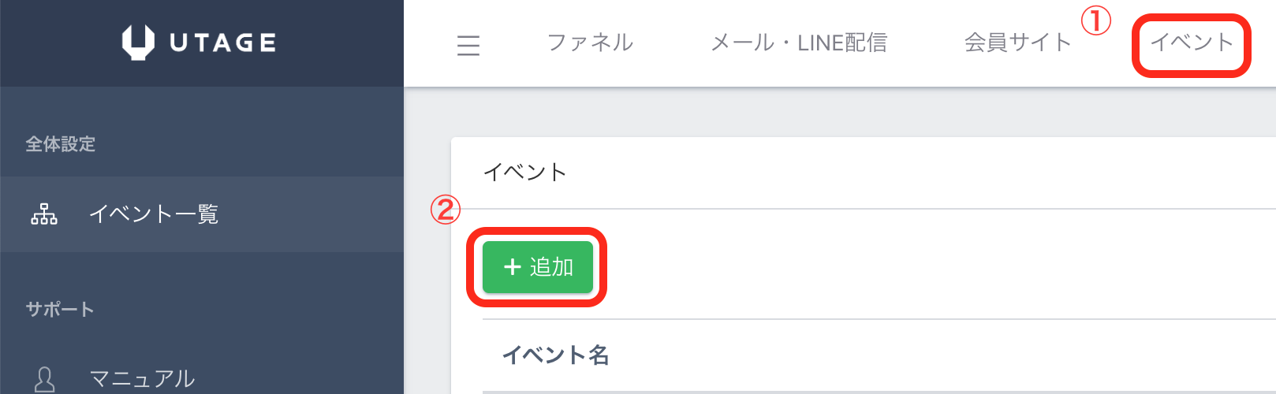Open イベント一覧 in the sidebar
1276x394 pixels.
coord(154,214)
